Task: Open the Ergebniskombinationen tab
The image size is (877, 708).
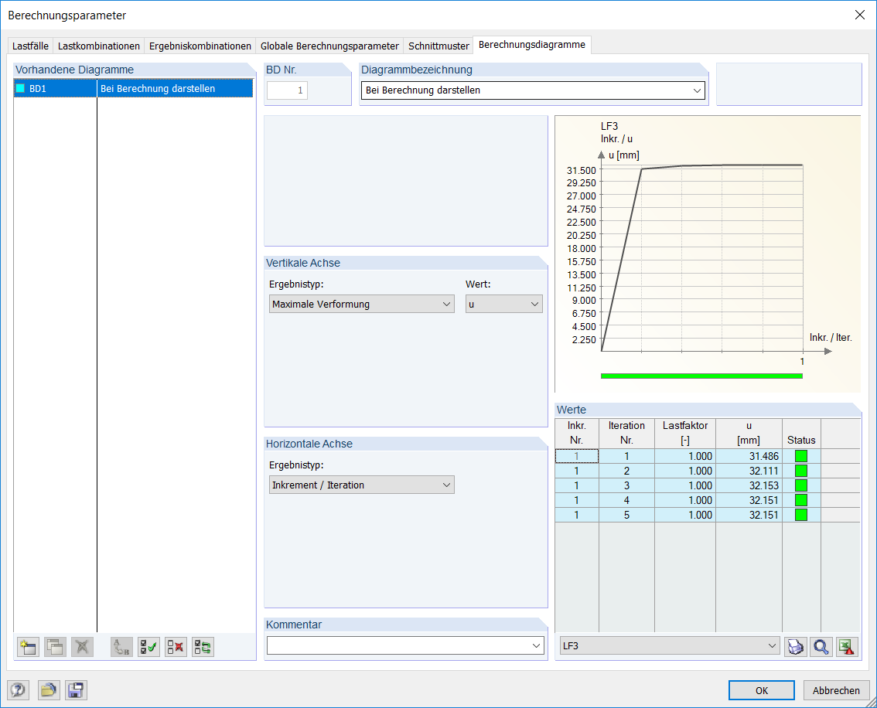Action: [200, 46]
